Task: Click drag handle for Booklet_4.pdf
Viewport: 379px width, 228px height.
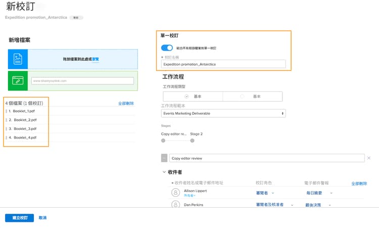Action: tap(6, 138)
